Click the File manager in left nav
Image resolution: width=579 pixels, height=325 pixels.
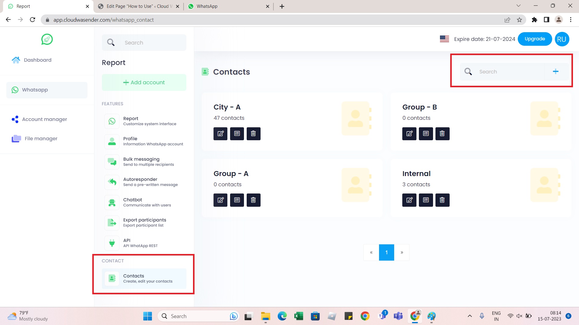[x=41, y=138]
